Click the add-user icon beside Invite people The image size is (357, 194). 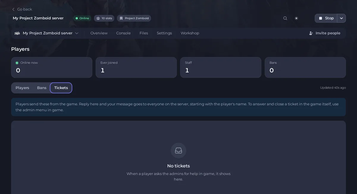(x=311, y=33)
